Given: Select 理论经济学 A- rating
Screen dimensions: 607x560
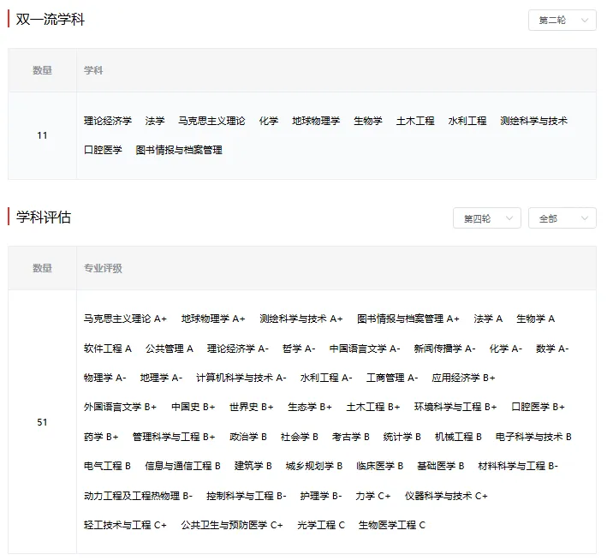Looking at the screenshot, I should point(238,349).
